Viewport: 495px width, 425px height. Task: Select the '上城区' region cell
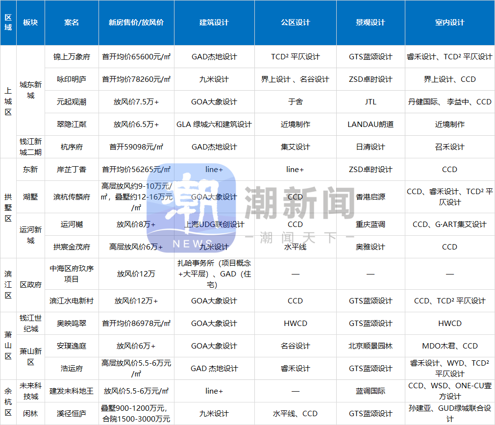tap(8, 101)
